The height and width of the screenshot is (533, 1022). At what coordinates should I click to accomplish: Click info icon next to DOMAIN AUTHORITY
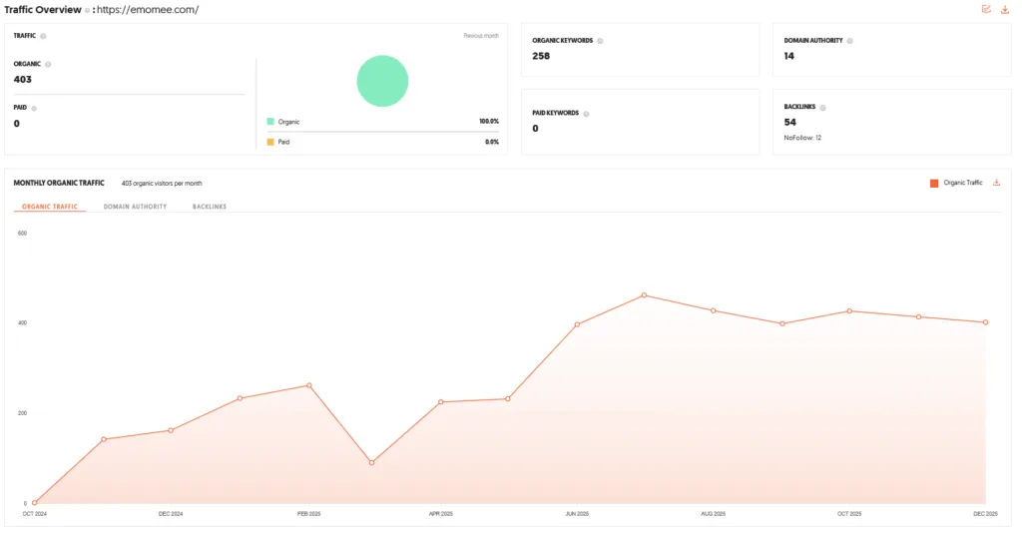coord(849,40)
